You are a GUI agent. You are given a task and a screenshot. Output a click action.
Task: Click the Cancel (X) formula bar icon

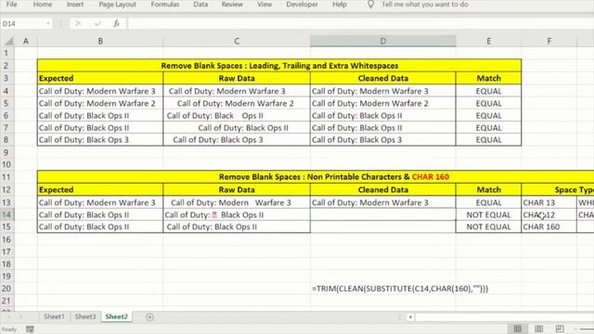pos(78,23)
